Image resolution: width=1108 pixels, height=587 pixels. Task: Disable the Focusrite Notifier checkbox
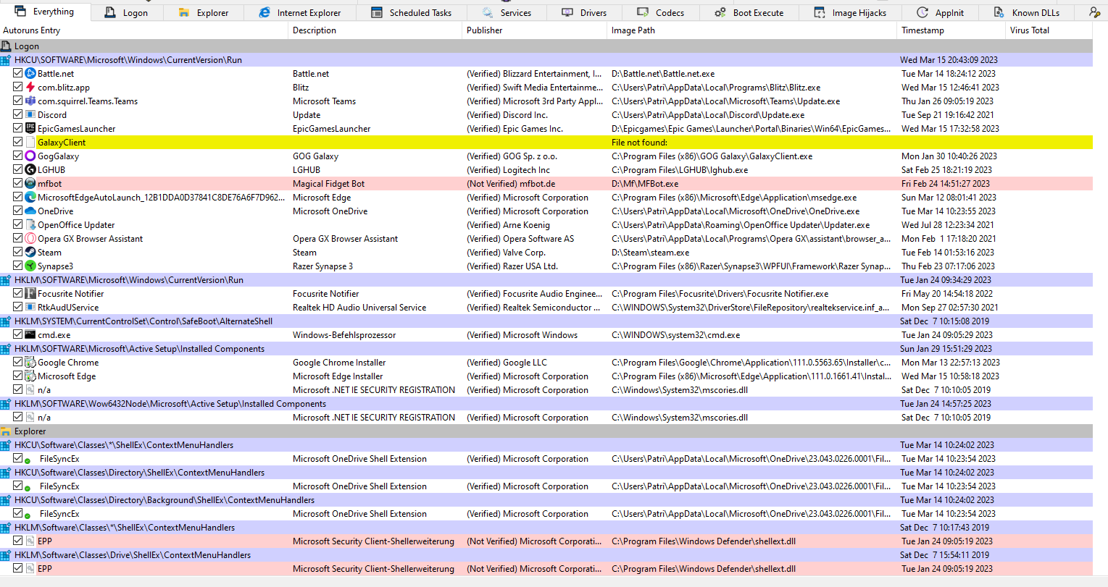18,293
